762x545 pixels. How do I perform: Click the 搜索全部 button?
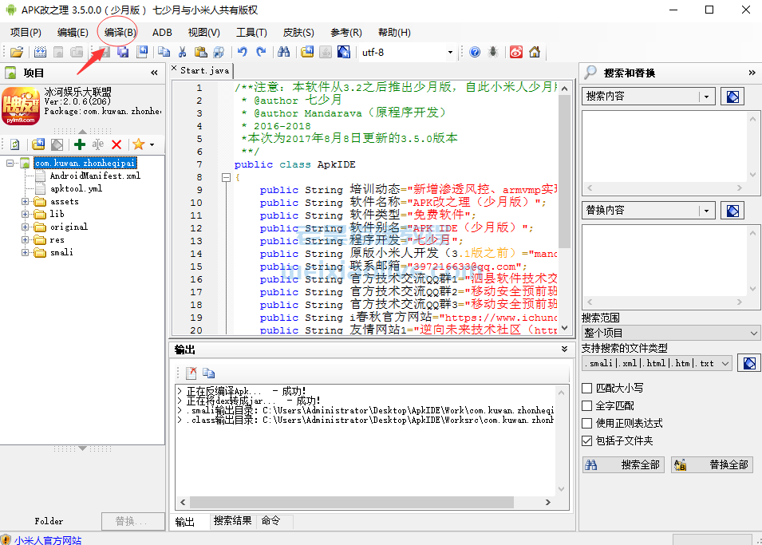click(x=623, y=464)
